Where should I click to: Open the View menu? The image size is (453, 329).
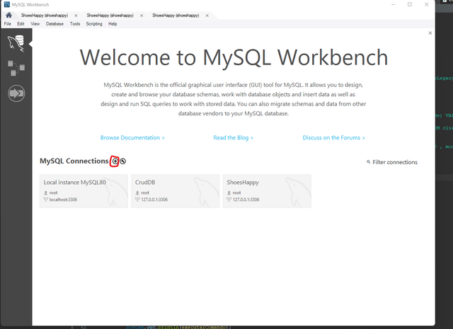click(x=35, y=24)
